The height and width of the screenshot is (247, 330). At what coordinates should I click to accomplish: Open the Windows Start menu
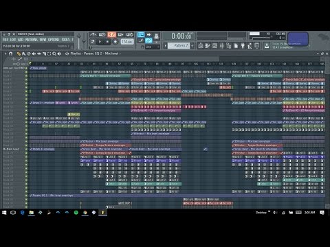[4, 213]
